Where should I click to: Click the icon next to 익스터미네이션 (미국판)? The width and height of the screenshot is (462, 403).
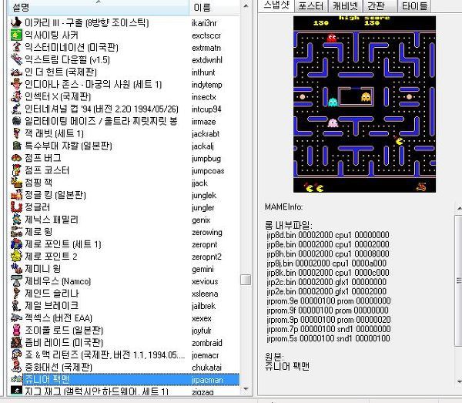tap(16, 47)
